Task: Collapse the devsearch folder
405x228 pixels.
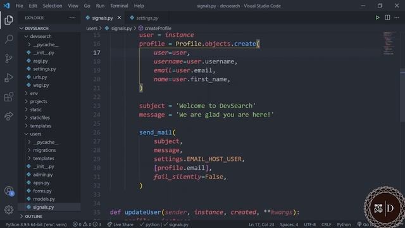Action: pyautogui.click(x=49, y=37)
